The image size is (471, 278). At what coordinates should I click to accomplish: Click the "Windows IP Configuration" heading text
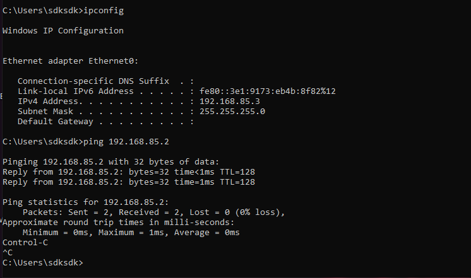click(x=63, y=30)
